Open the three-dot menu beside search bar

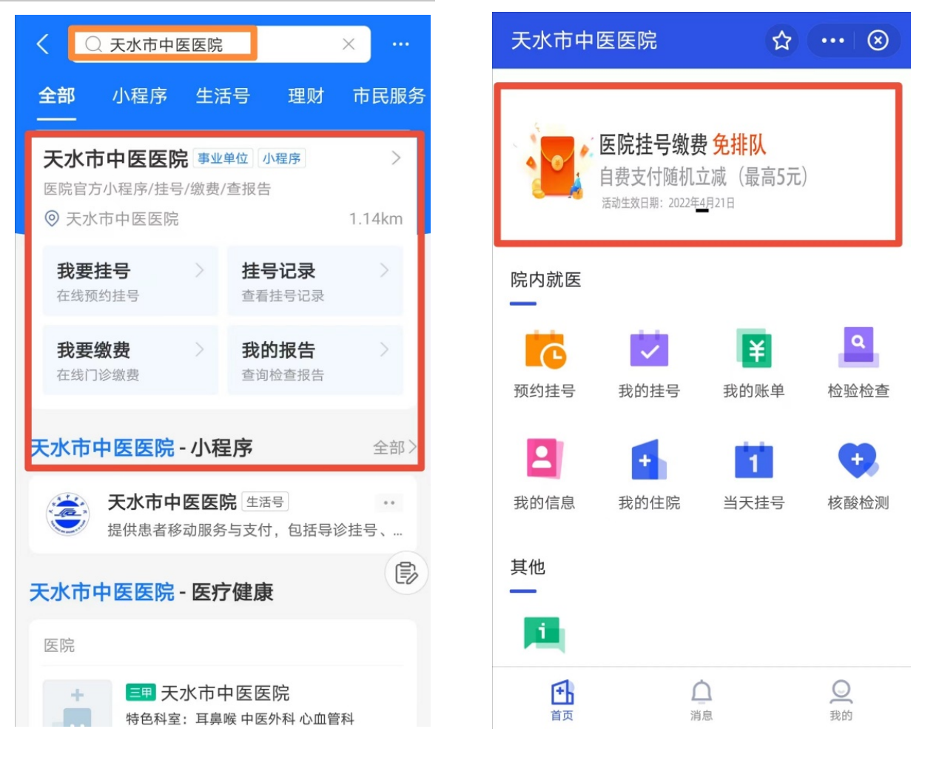click(400, 44)
